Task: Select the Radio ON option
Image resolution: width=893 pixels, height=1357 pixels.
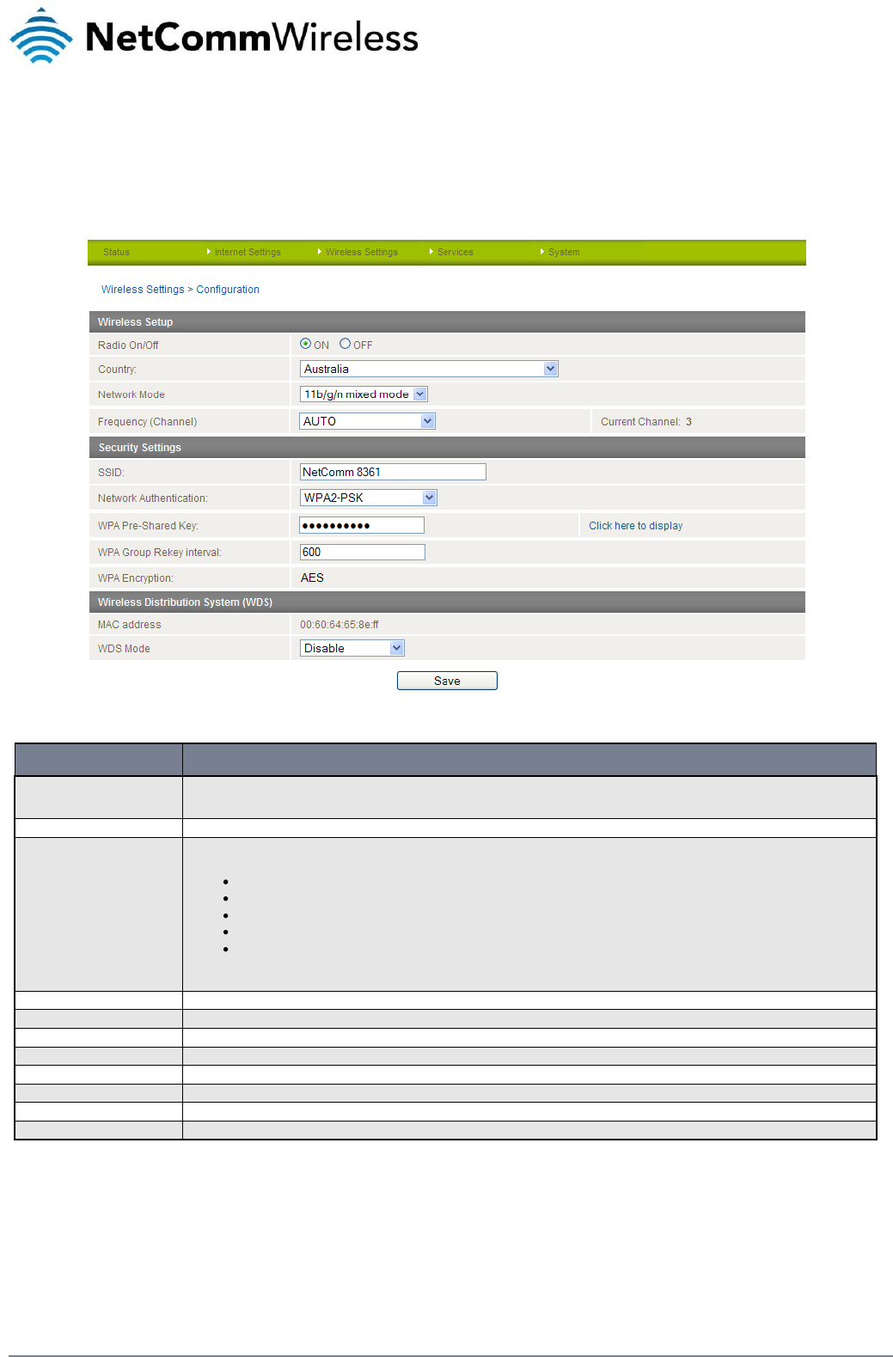Action: click(305, 344)
